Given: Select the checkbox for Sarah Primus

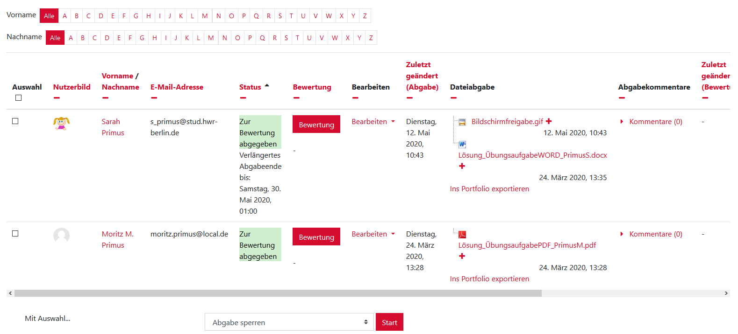Looking at the screenshot, I should coord(15,121).
